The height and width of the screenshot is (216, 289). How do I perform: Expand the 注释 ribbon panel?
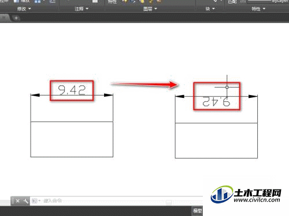pyautogui.click(x=81, y=9)
